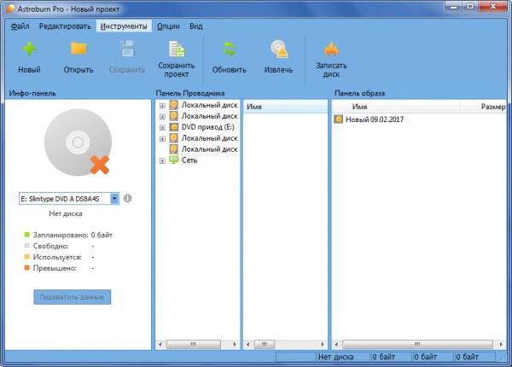Expand the first Локальный диск node
Image resolution: width=512 pixels, height=367 pixels.
pos(162,105)
